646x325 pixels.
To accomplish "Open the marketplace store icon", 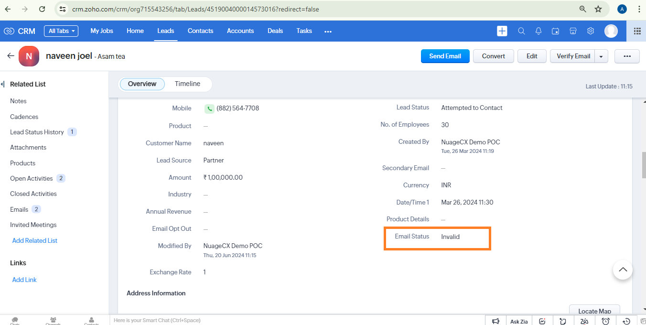I will click(573, 31).
